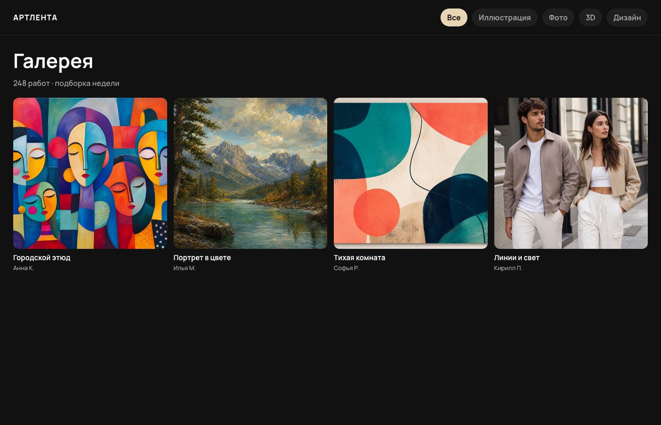This screenshot has width=661, height=425.
Task: Go to Кирилл П. author page
Action: pos(508,268)
